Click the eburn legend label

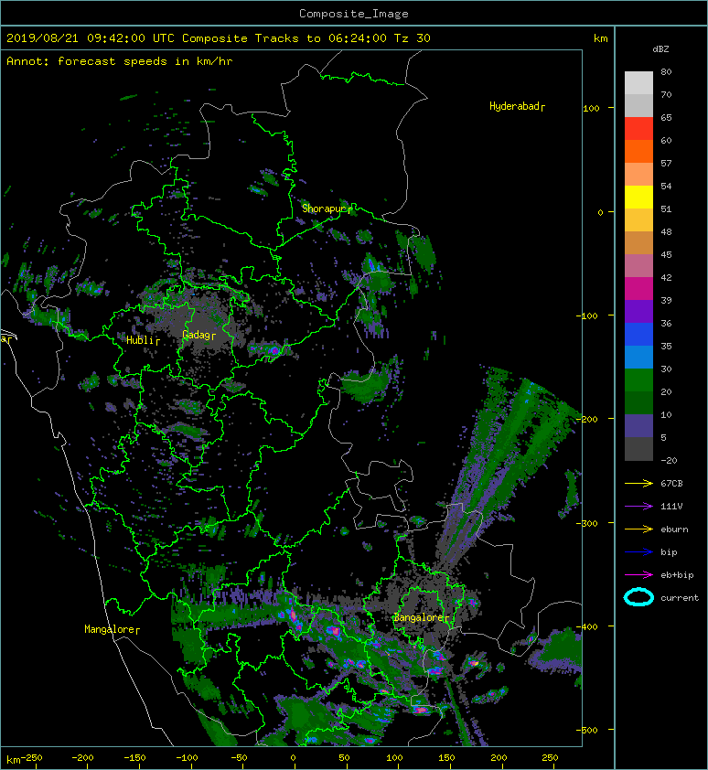tap(674, 529)
